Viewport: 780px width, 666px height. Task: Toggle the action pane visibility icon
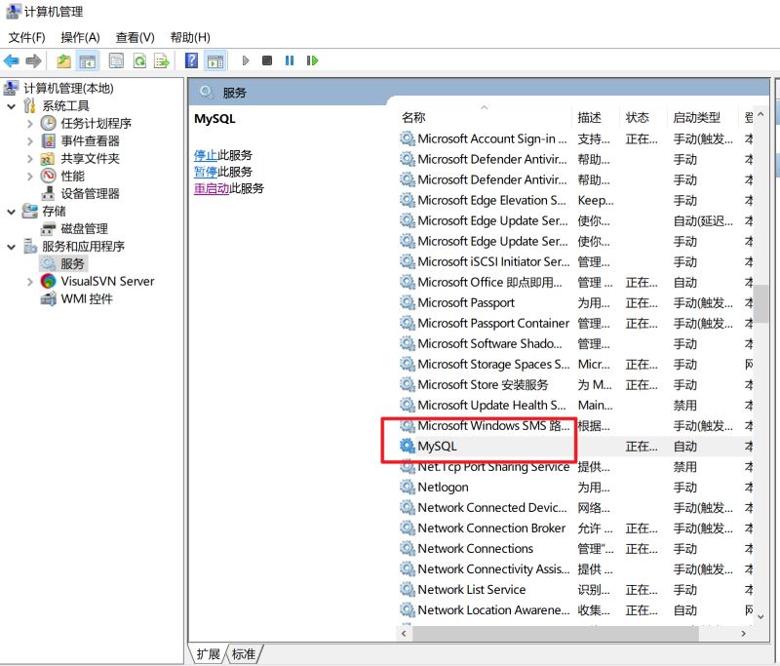[x=214, y=60]
